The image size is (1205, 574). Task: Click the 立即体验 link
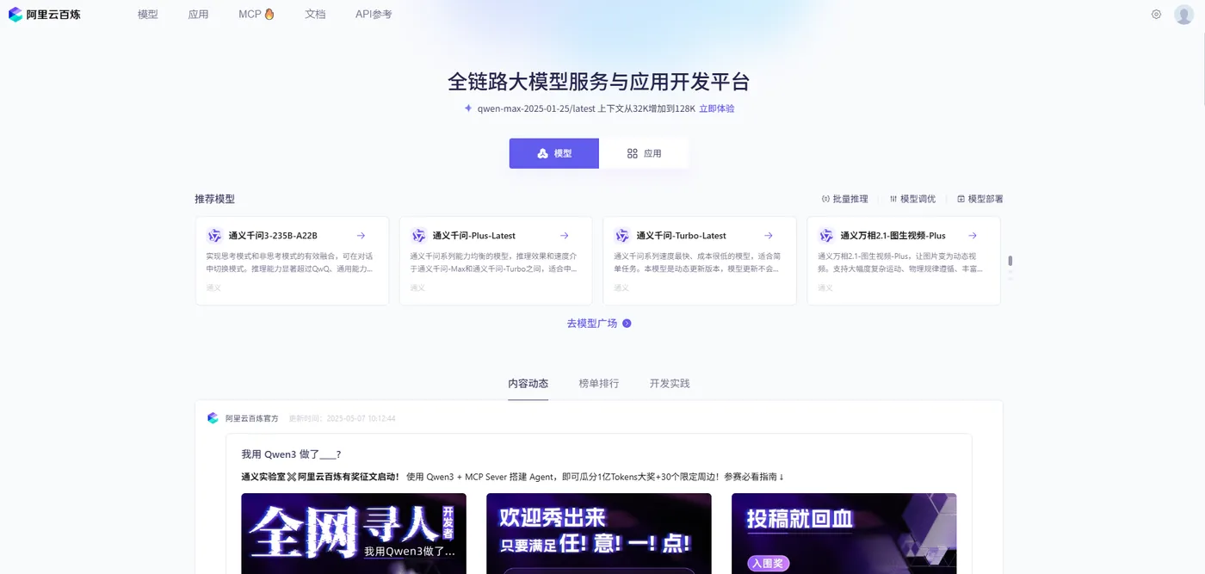pos(717,108)
